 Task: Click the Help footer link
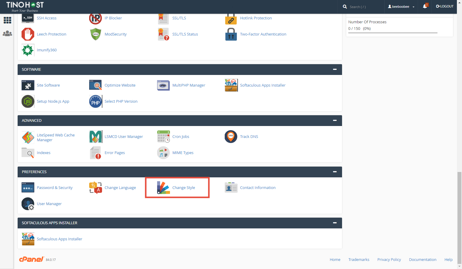(448, 260)
